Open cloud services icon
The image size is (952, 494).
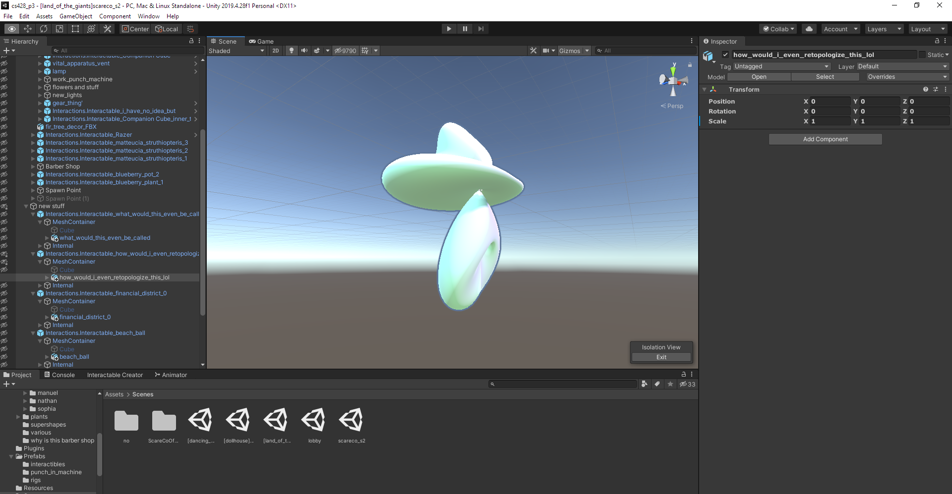[809, 29]
